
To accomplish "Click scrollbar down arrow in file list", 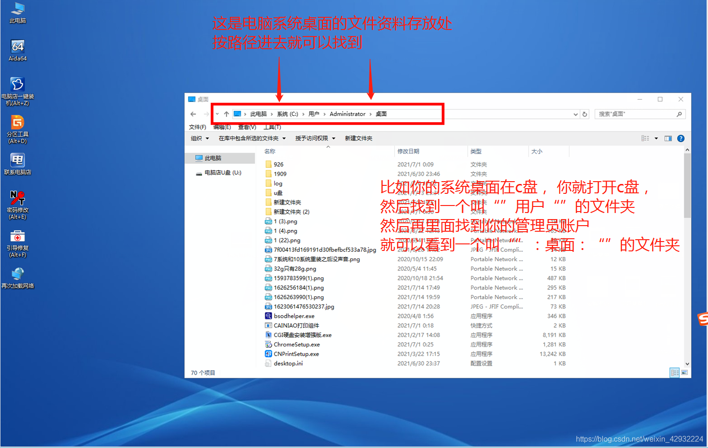I will point(687,364).
